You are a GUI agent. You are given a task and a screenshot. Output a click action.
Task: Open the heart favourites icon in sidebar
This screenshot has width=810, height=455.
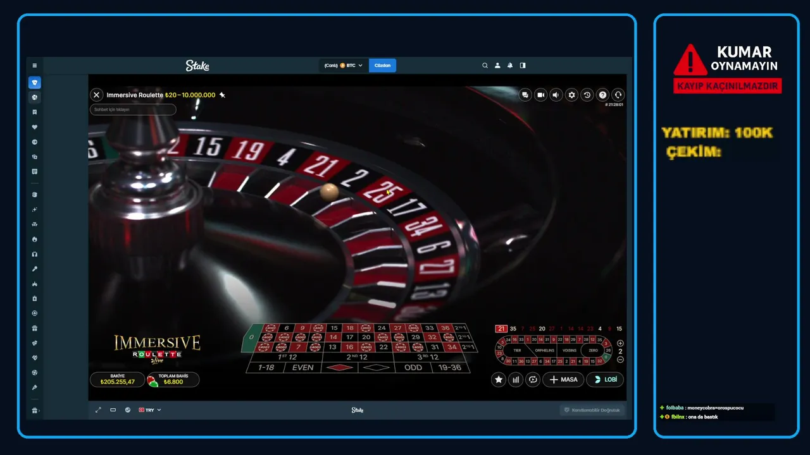[x=35, y=127]
